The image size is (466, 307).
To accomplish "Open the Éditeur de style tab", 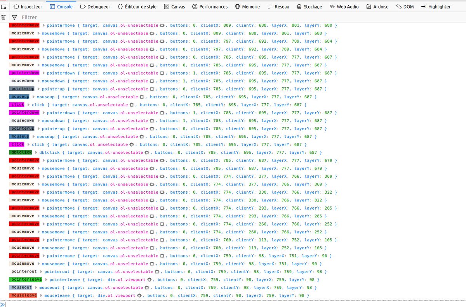I will (x=137, y=7).
